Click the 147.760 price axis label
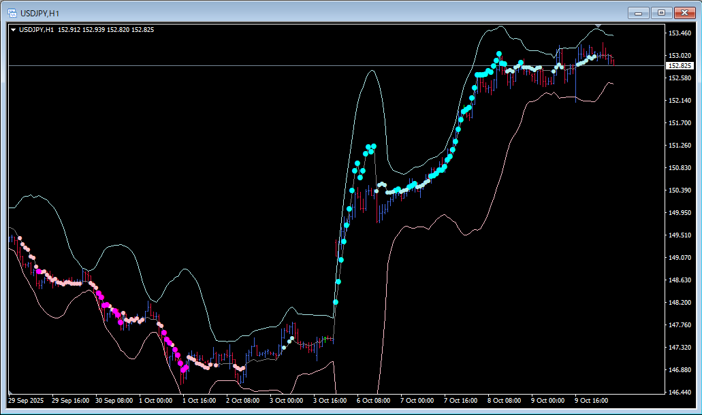This screenshot has width=702, height=415. click(x=680, y=325)
